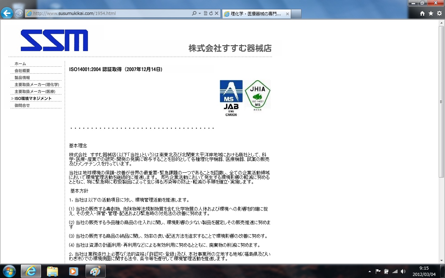The image size is (445, 278).
Task: Go back with the browser back arrow
Action: click(x=7, y=13)
